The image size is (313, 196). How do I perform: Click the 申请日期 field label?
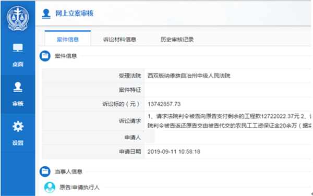tap(130, 152)
